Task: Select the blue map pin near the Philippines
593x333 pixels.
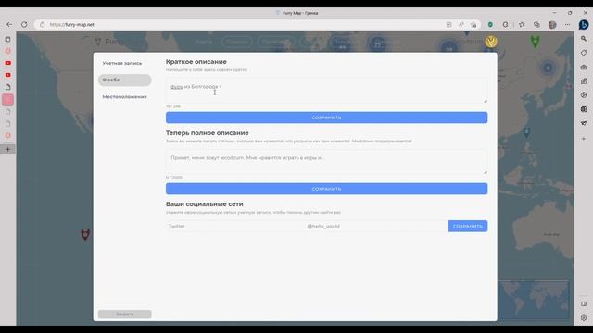Action: tap(526, 132)
